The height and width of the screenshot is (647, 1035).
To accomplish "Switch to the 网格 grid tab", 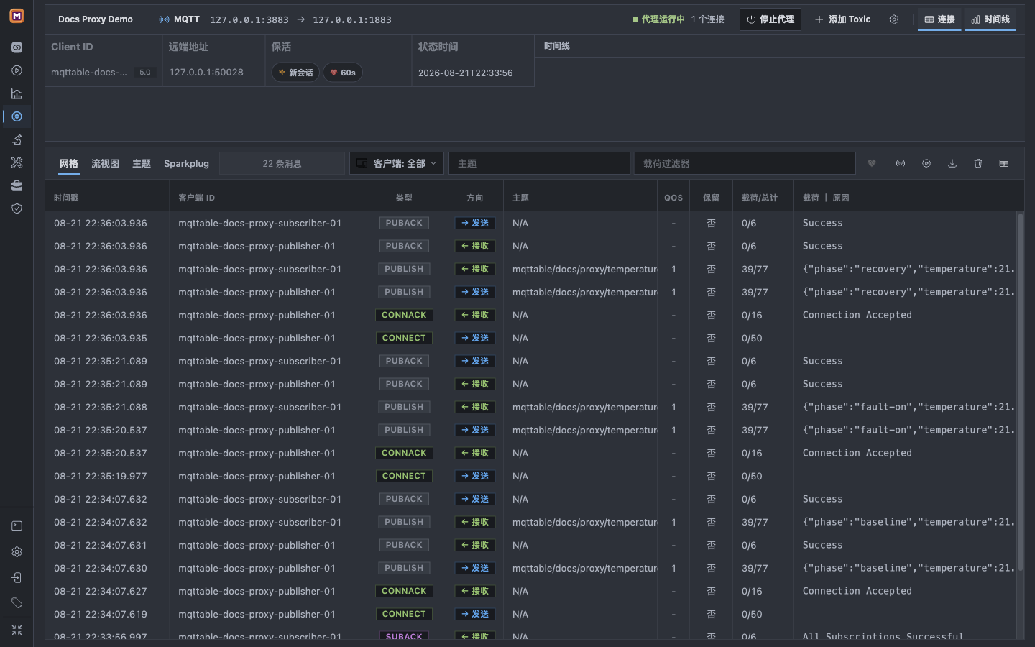I will 69,163.
